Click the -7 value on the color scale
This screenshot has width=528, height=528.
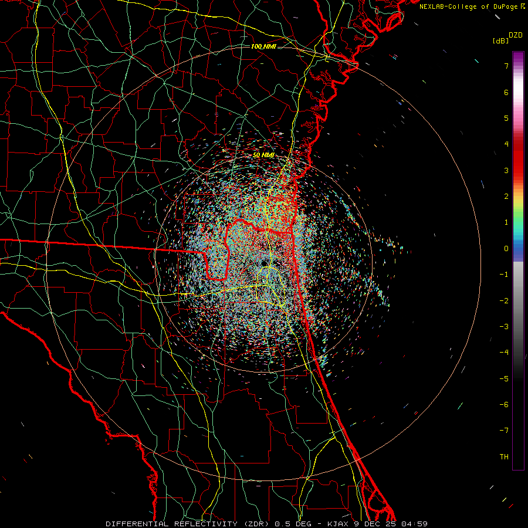click(x=504, y=431)
